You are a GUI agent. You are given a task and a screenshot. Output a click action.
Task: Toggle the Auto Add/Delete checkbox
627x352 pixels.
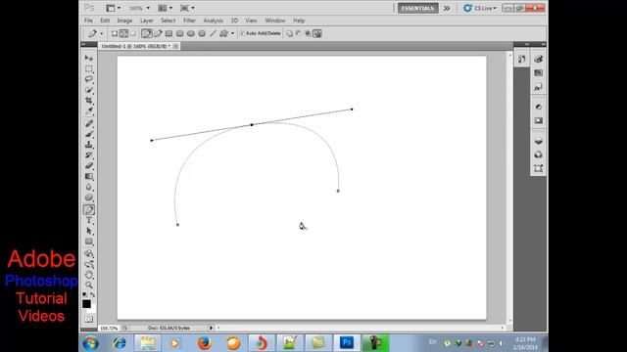(x=242, y=33)
